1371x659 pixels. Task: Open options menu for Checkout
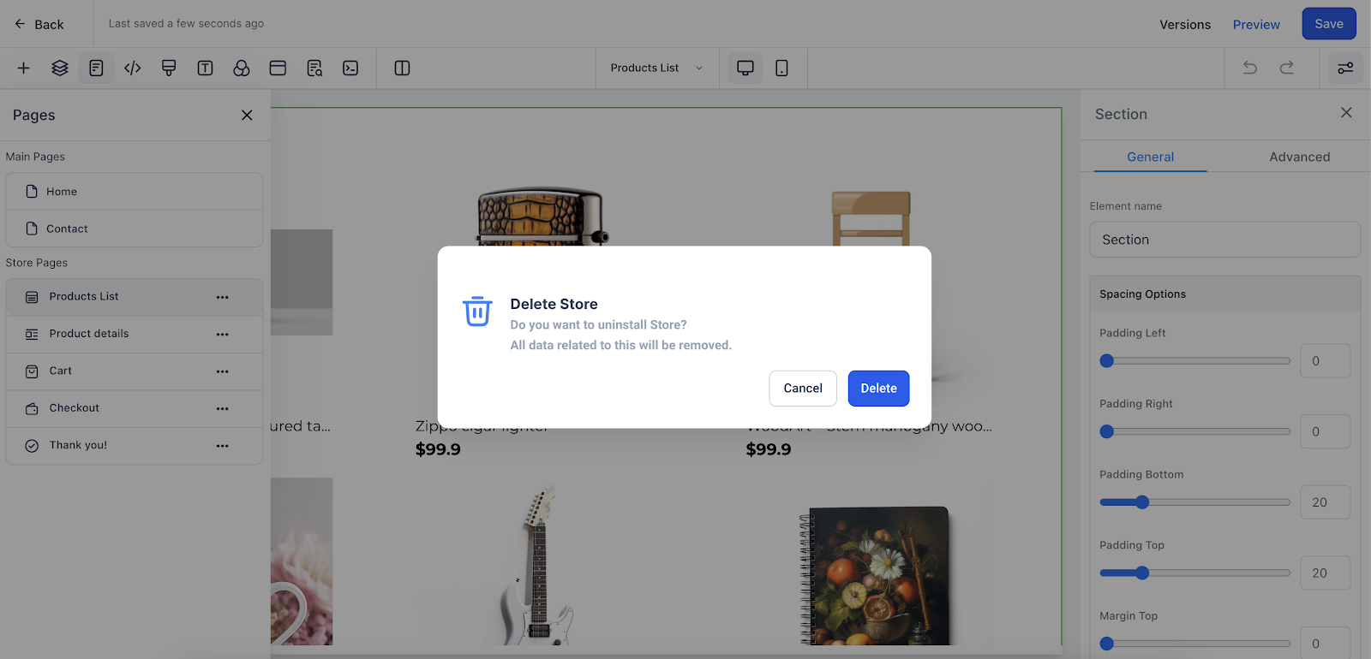223,408
